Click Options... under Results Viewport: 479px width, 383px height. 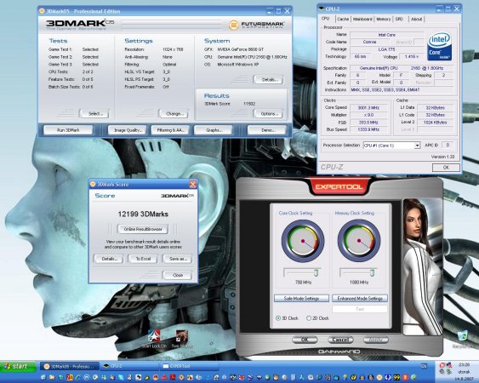pyautogui.click(x=269, y=114)
